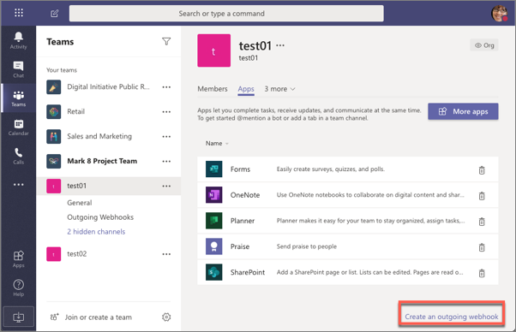Screen dimensions: 516x332
Task: Click the Org visibility badge
Action: [484, 45]
